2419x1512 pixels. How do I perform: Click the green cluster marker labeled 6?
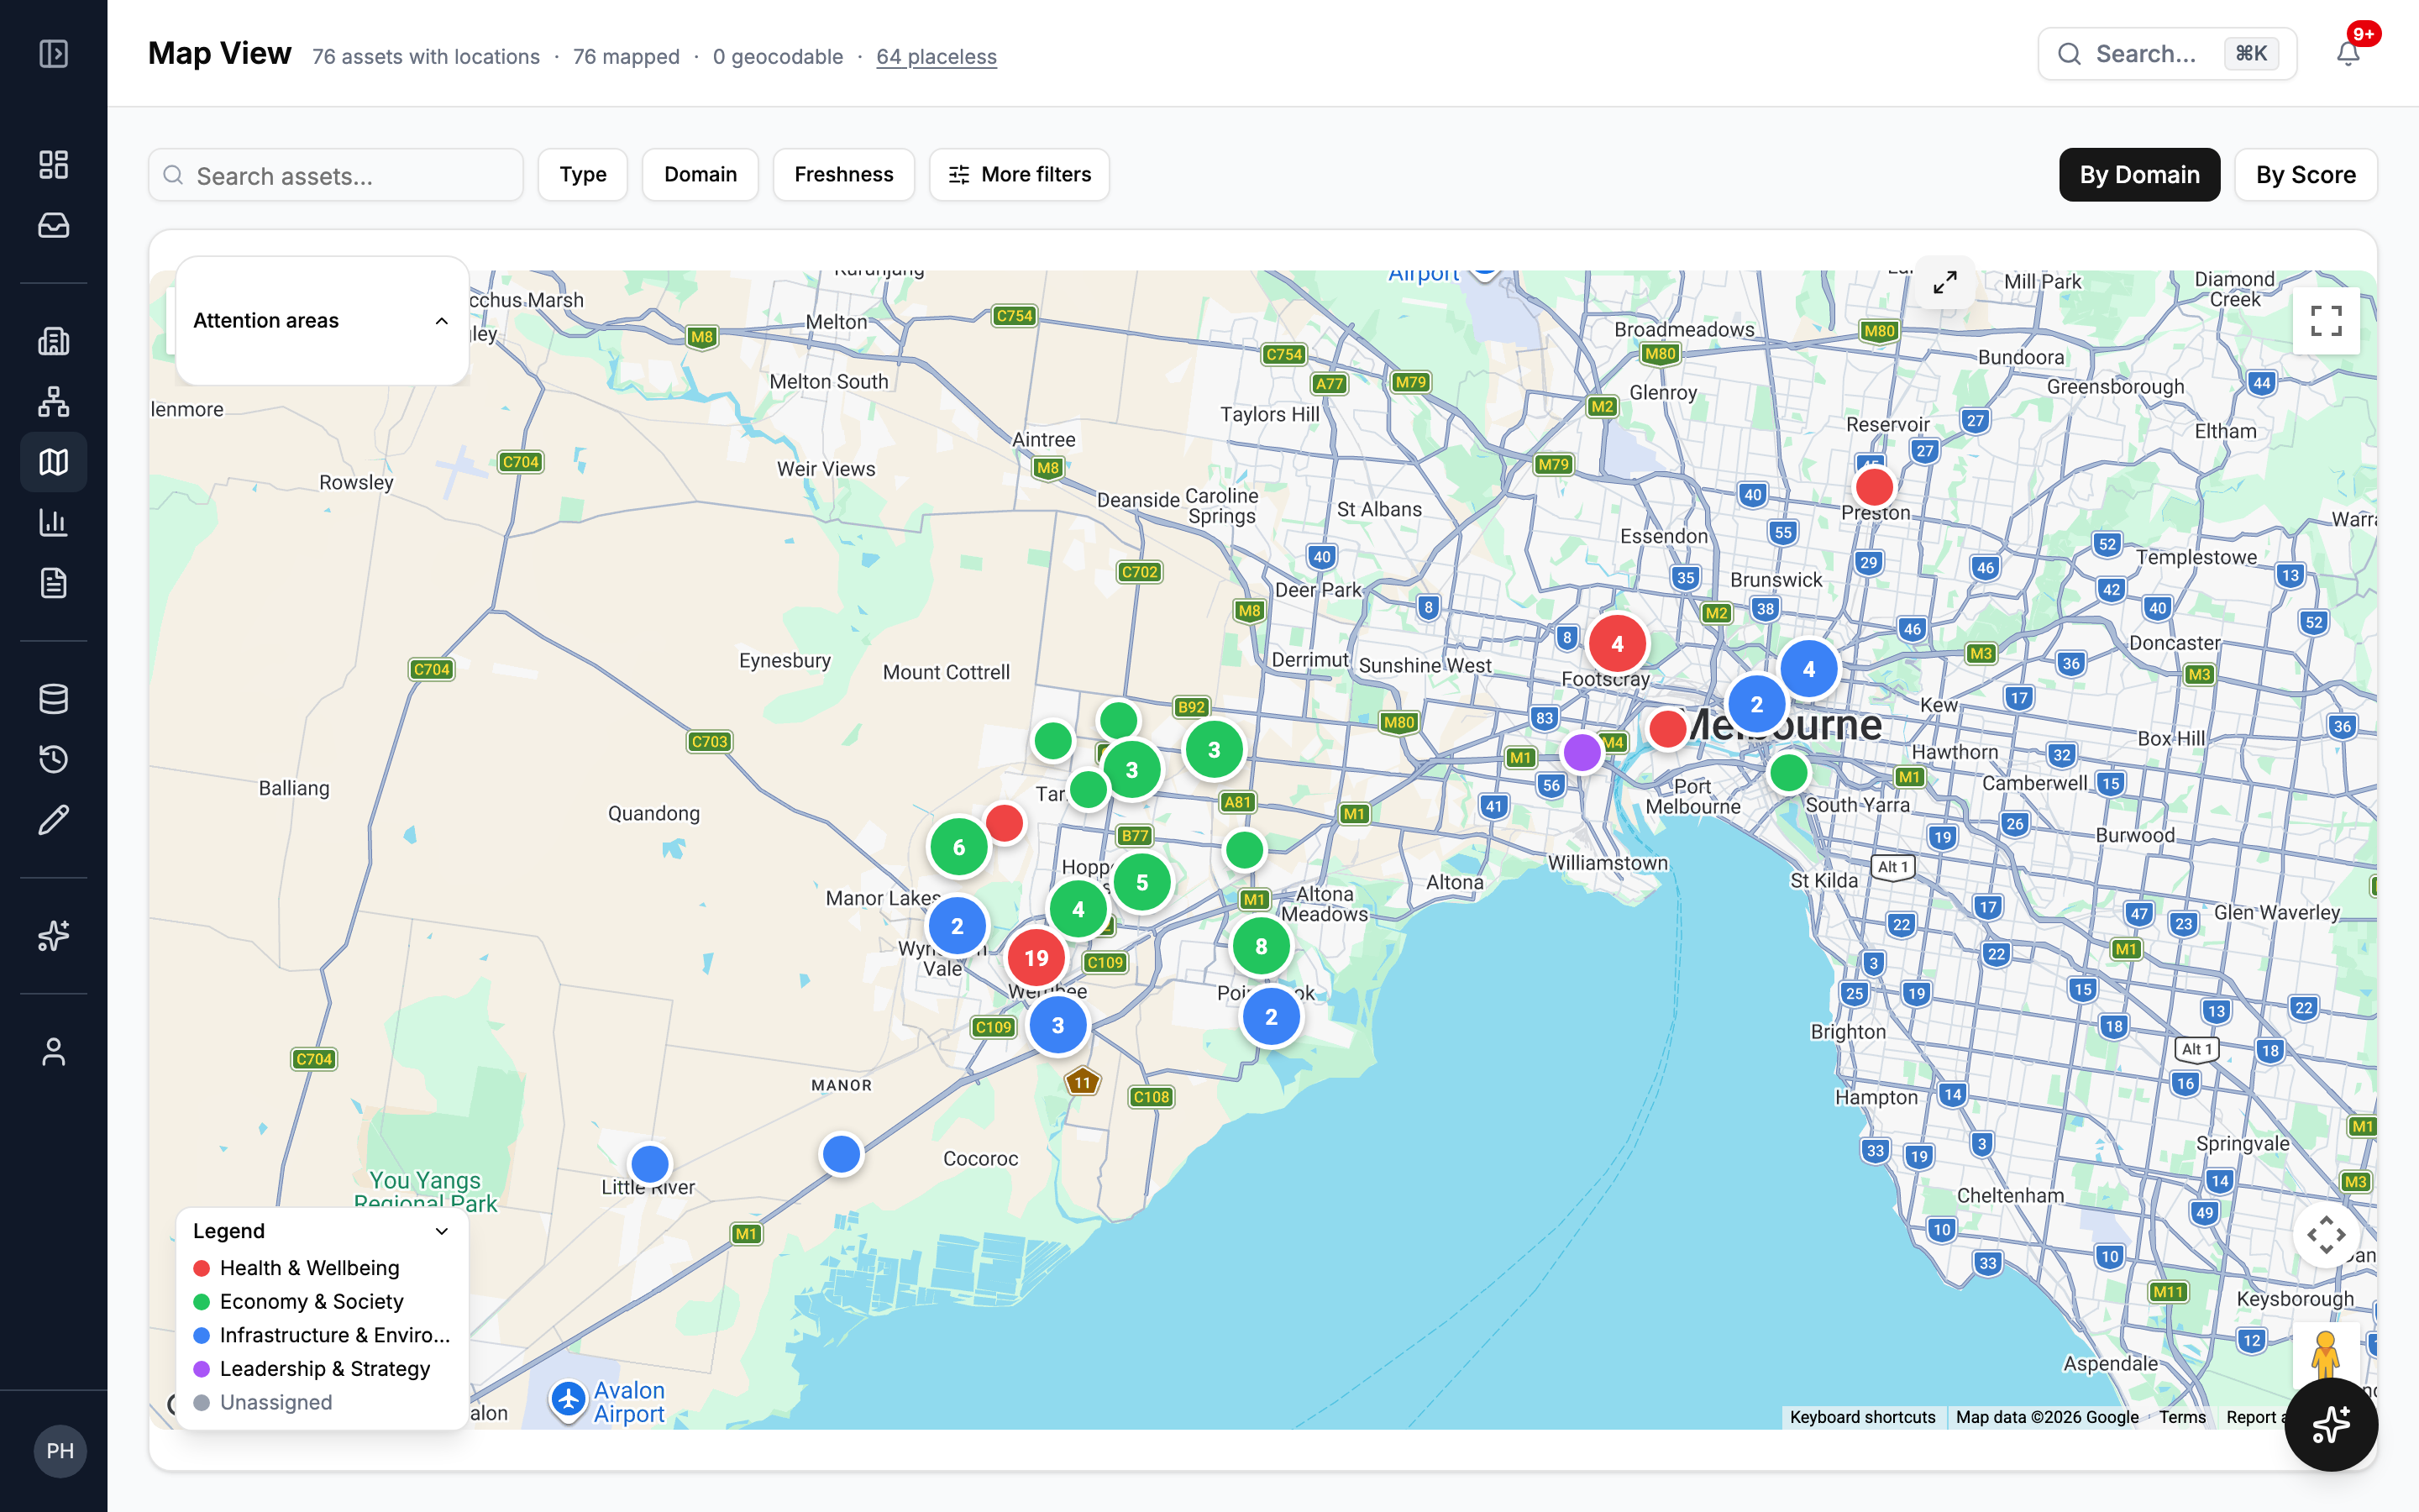pos(958,848)
